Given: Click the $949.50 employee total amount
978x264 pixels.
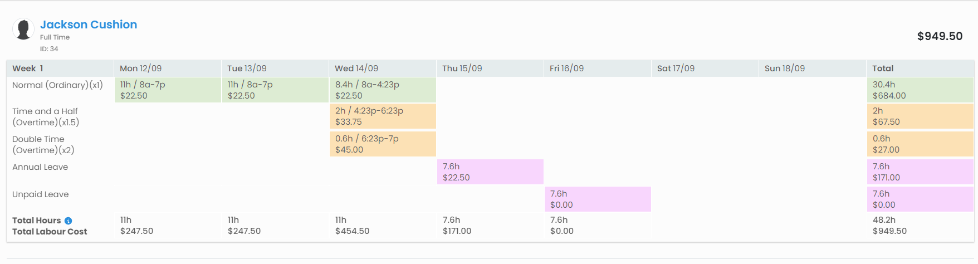Looking at the screenshot, I should (940, 36).
